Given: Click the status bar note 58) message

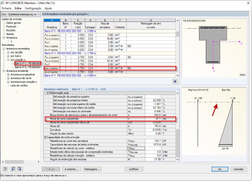Looking at the screenshot, I should [33, 176].
